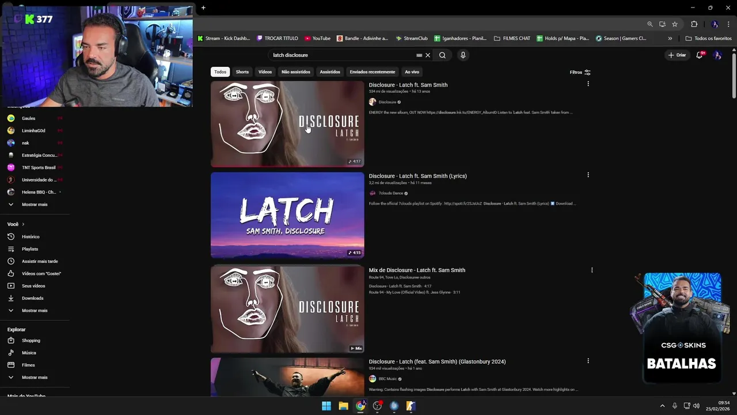The height and width of the screenshot is (415, 737).
Task: Expand the Você section chevron
Action: [x=24, y=224]
